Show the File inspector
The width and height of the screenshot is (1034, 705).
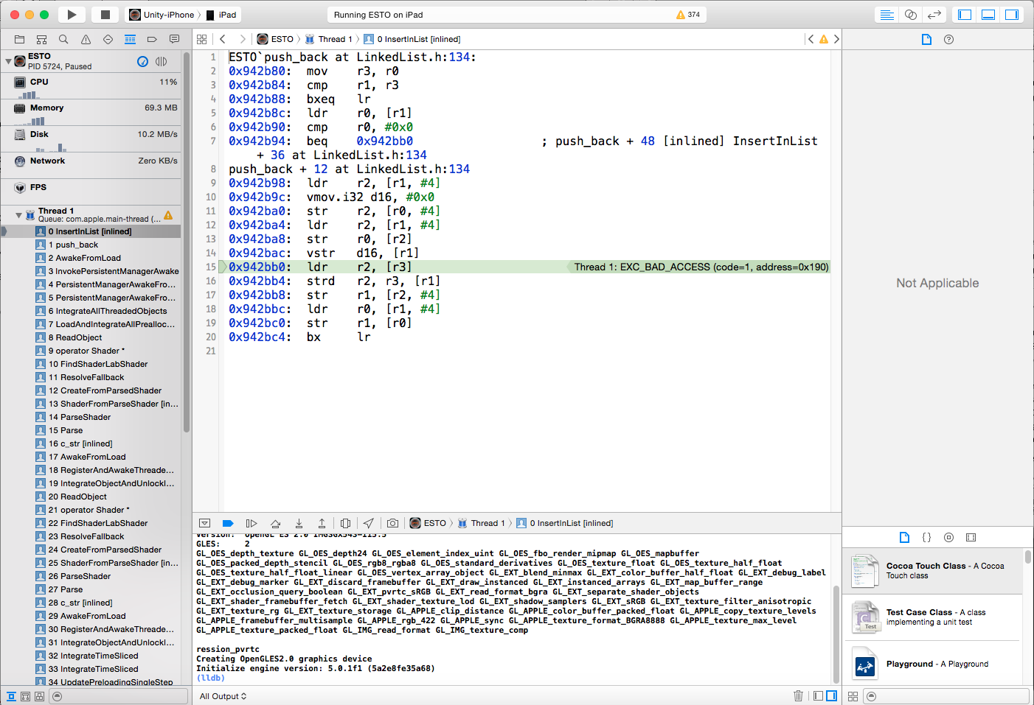[x=926, y=39]
